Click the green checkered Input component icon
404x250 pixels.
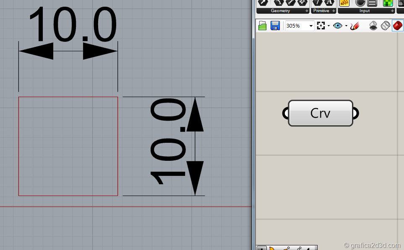[x=387, y=3]
